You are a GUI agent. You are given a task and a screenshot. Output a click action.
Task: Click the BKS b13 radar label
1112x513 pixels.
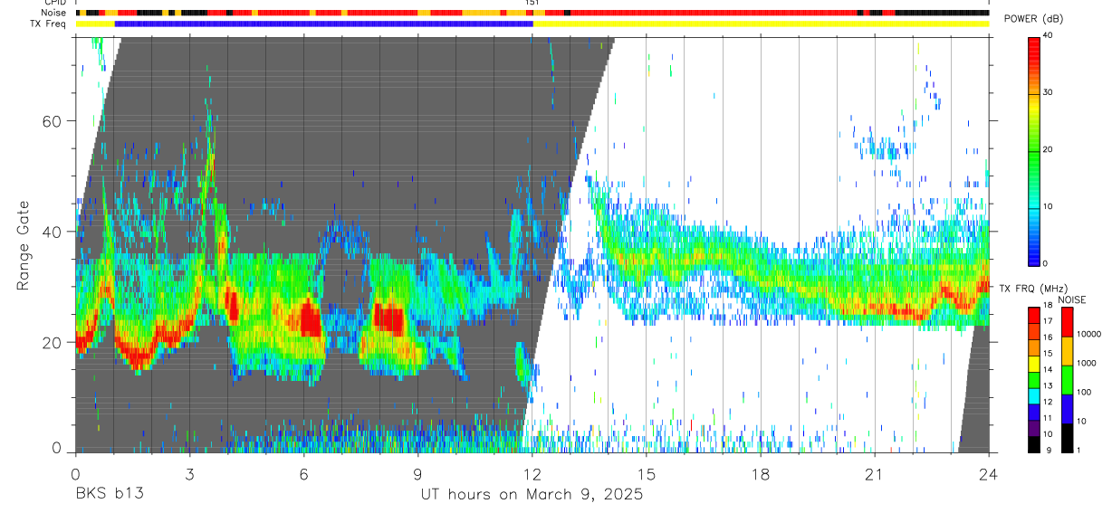[x=109, y=495]
